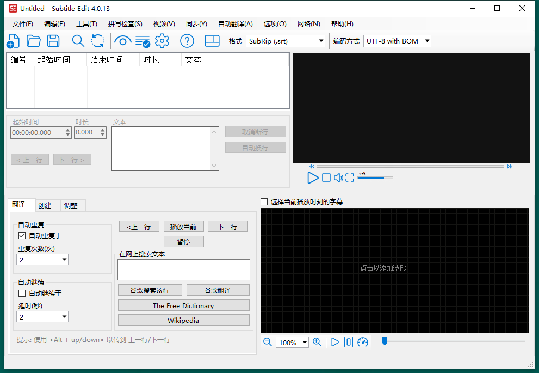Click the Wikipedia button
Image resolution: width=539 pixels, height=373 pixels.
pyautogui.click(x=183, y=320)
